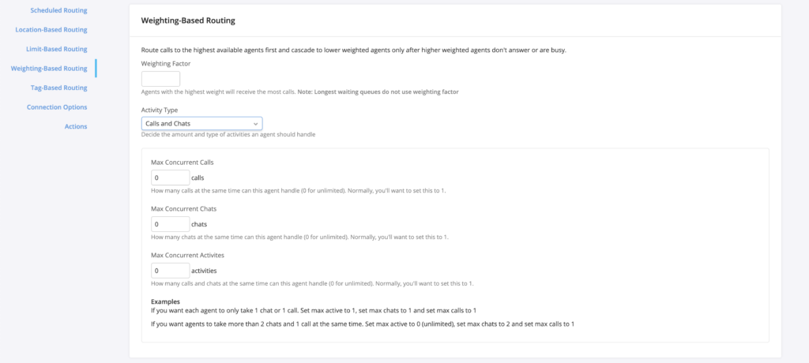Open Connection Options in sidebar

tap(57, 107)
